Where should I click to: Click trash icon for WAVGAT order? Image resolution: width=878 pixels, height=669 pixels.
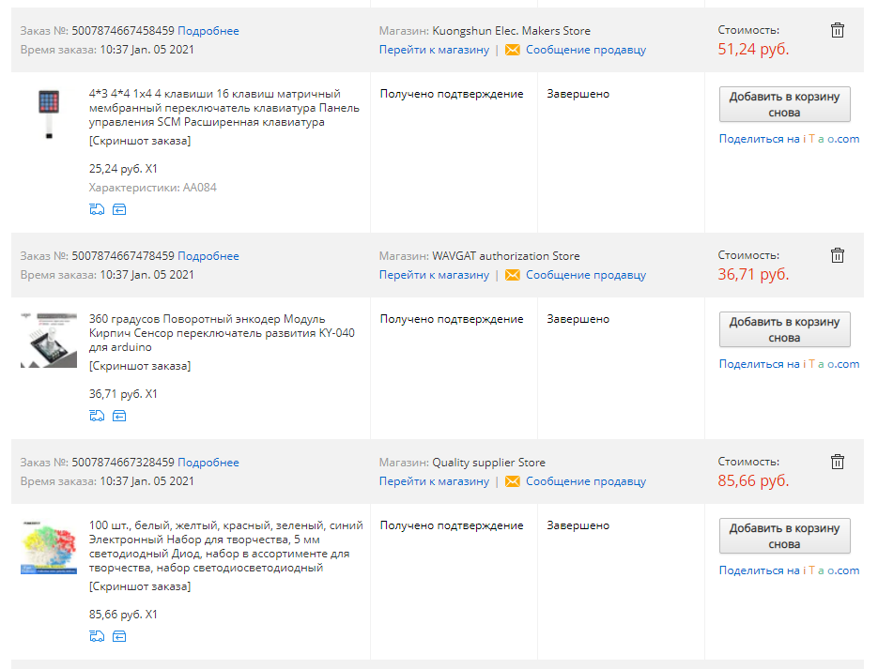[838, 255]
